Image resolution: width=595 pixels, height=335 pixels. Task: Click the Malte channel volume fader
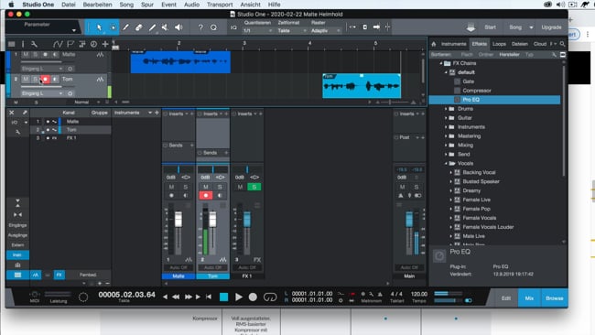pyautogui.click(x=178, y=220)
